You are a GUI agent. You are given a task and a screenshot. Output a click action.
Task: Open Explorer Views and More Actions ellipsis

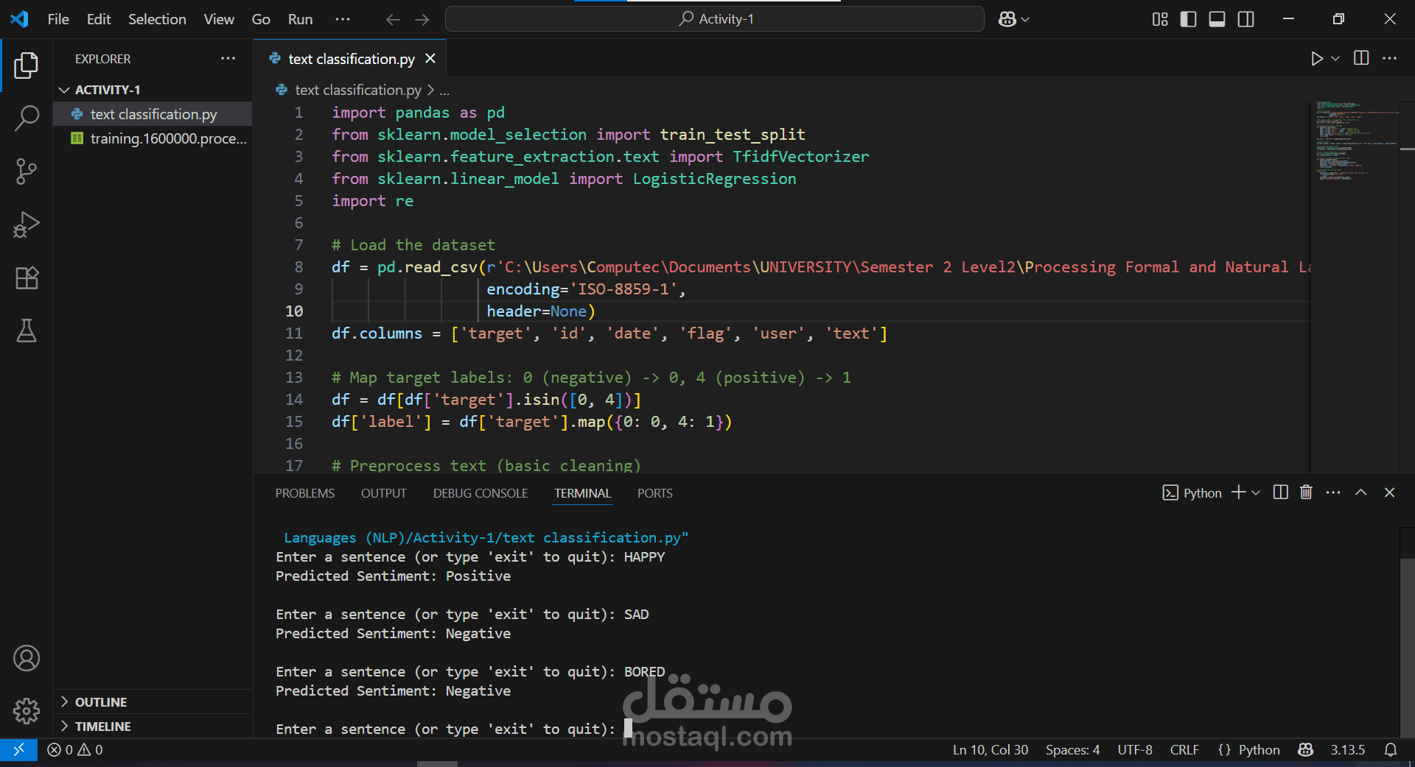(228, 58)
